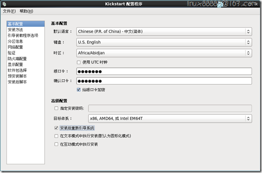The width and height of the screenshot is (262, 173).
Task: Enable 在互动模式中执行安装 checkbox
Action: click(x=56, y=144)
